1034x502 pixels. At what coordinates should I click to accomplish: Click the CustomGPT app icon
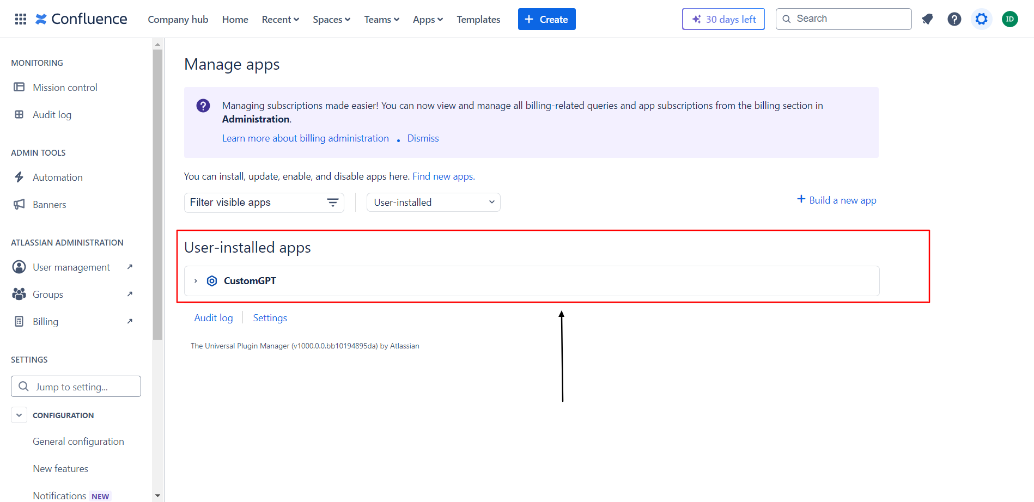coord(212,281)
